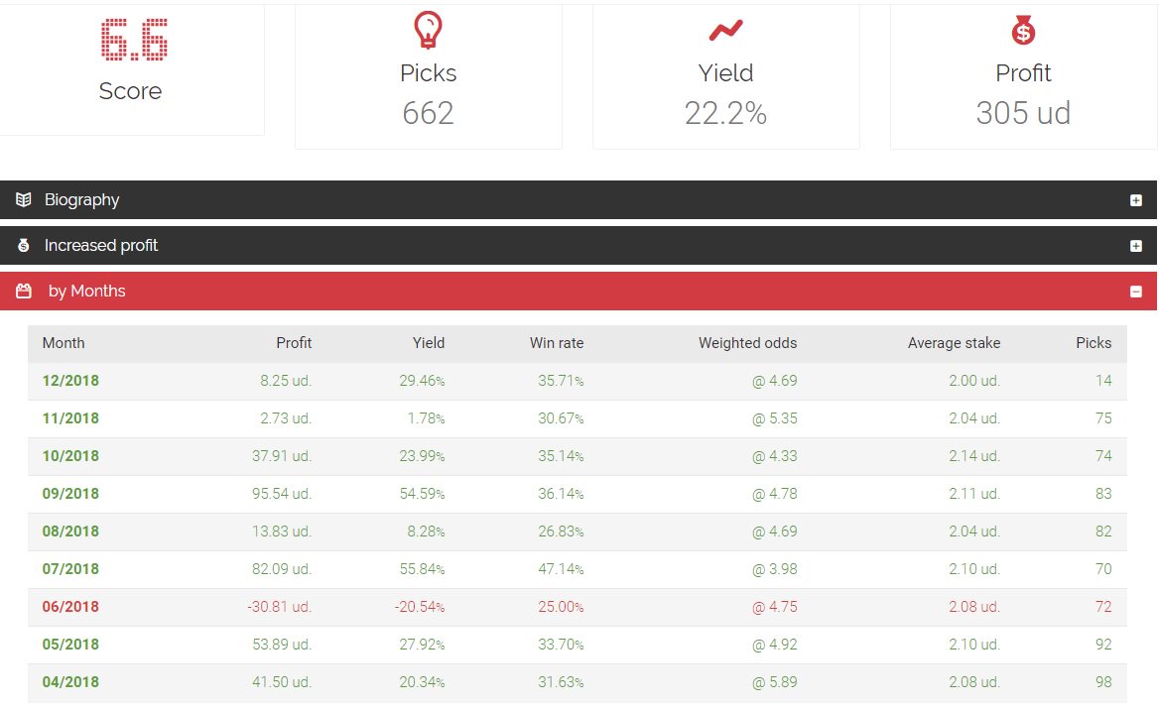Click the 82.09 ud. profit cell
Viewport: 1159px width, 709px height.
(282, 569)
